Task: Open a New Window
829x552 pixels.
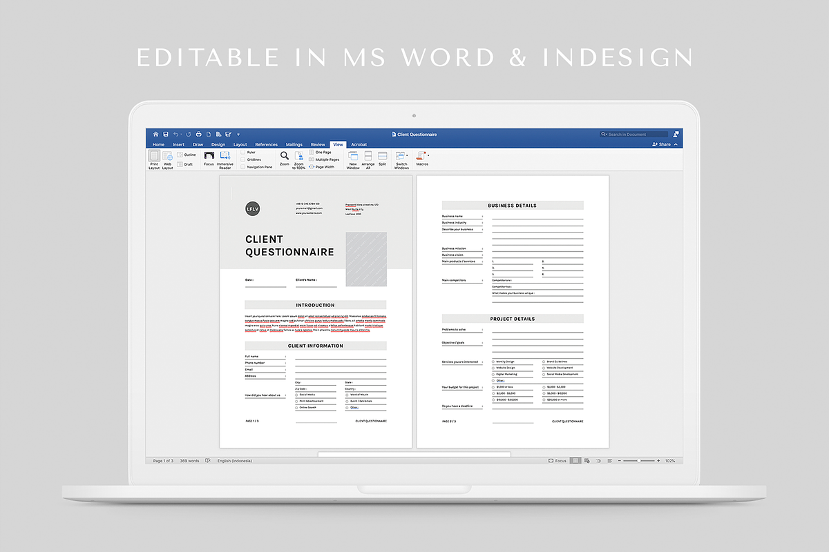Action: click(353, 157)
